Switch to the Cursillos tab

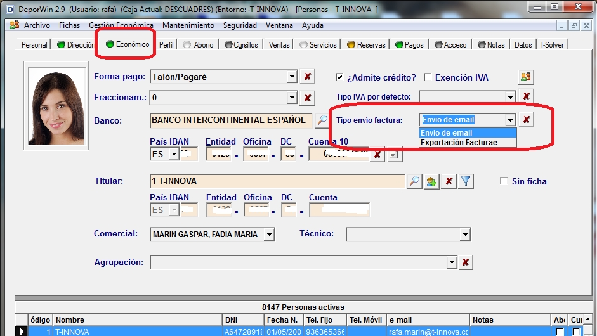tap(241, 45)
